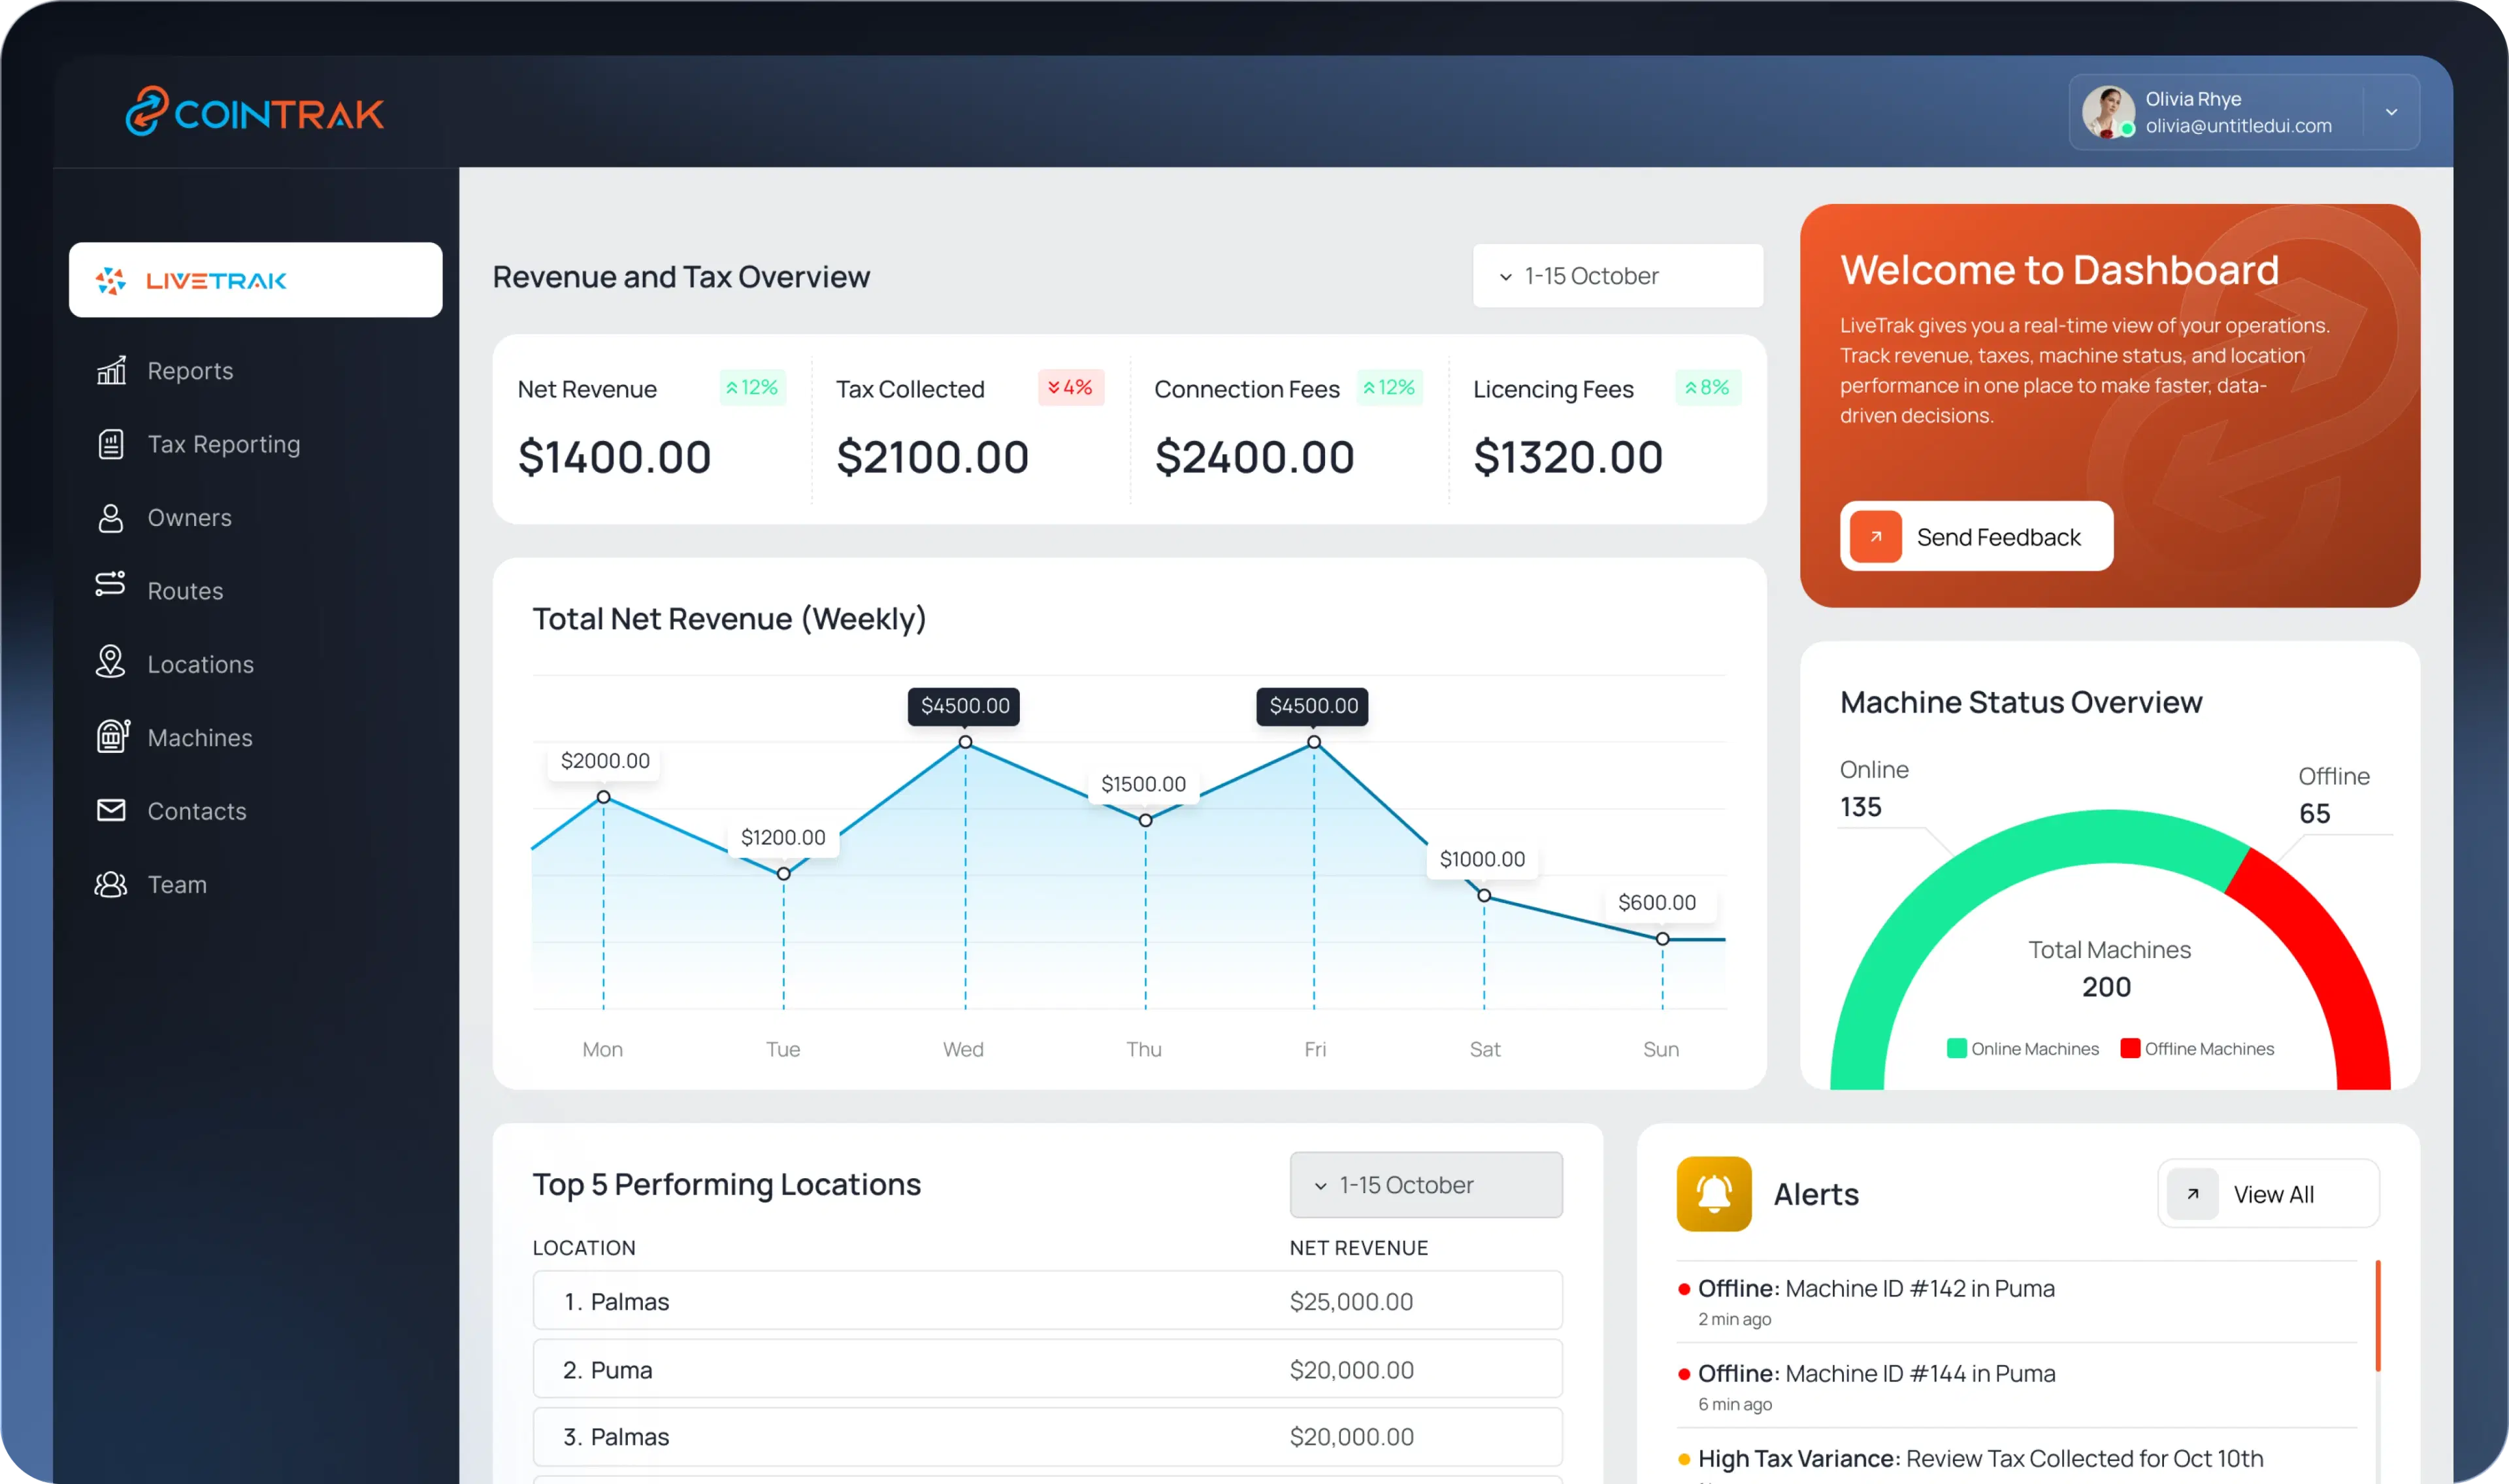Open Revenue overview 1-15 October date dropdown
2509x1484 pixels.
click(x=1616, y=276)
